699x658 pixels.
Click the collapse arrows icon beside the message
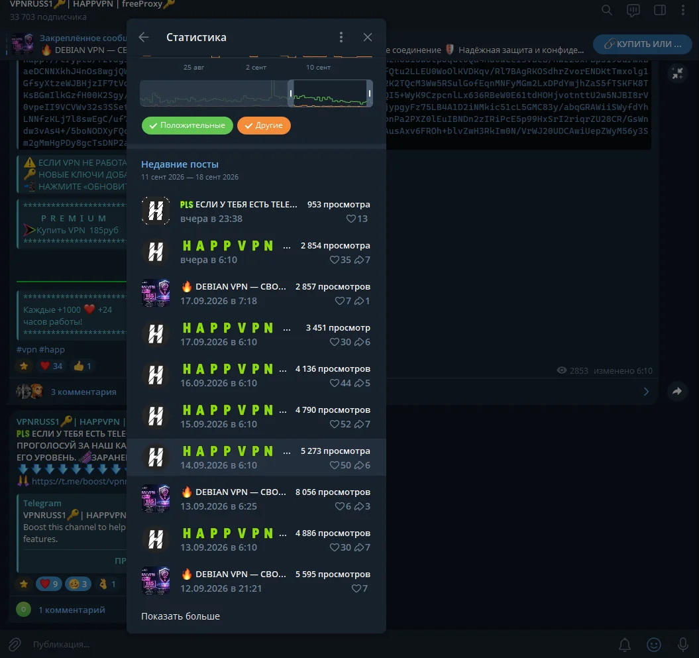678,74
